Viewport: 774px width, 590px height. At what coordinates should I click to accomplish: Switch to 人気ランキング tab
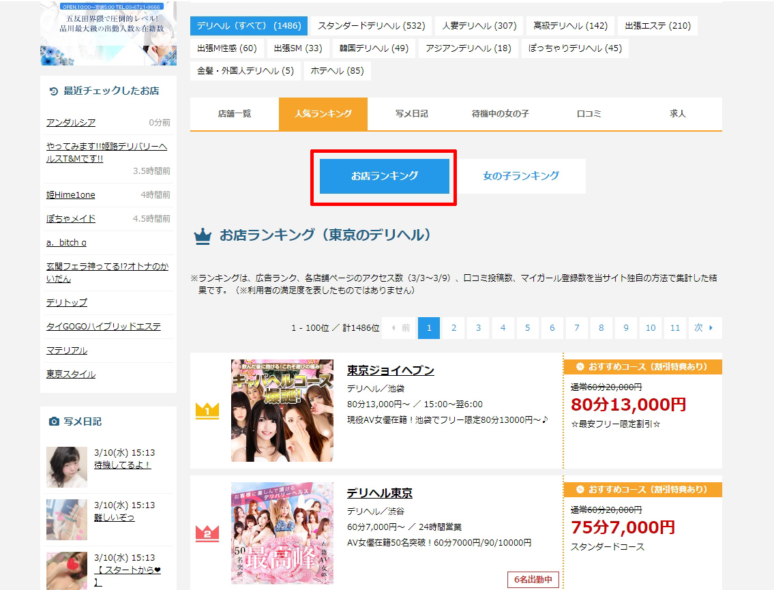click(x=323, y=114)
